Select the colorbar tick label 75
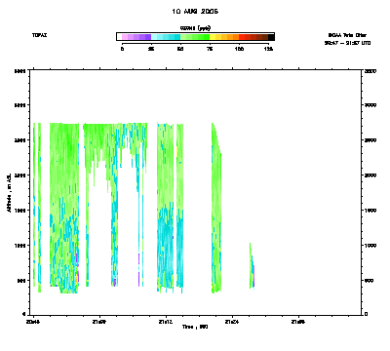The height and width of the screenshot is (351, 390). click(x=210, y=49)
